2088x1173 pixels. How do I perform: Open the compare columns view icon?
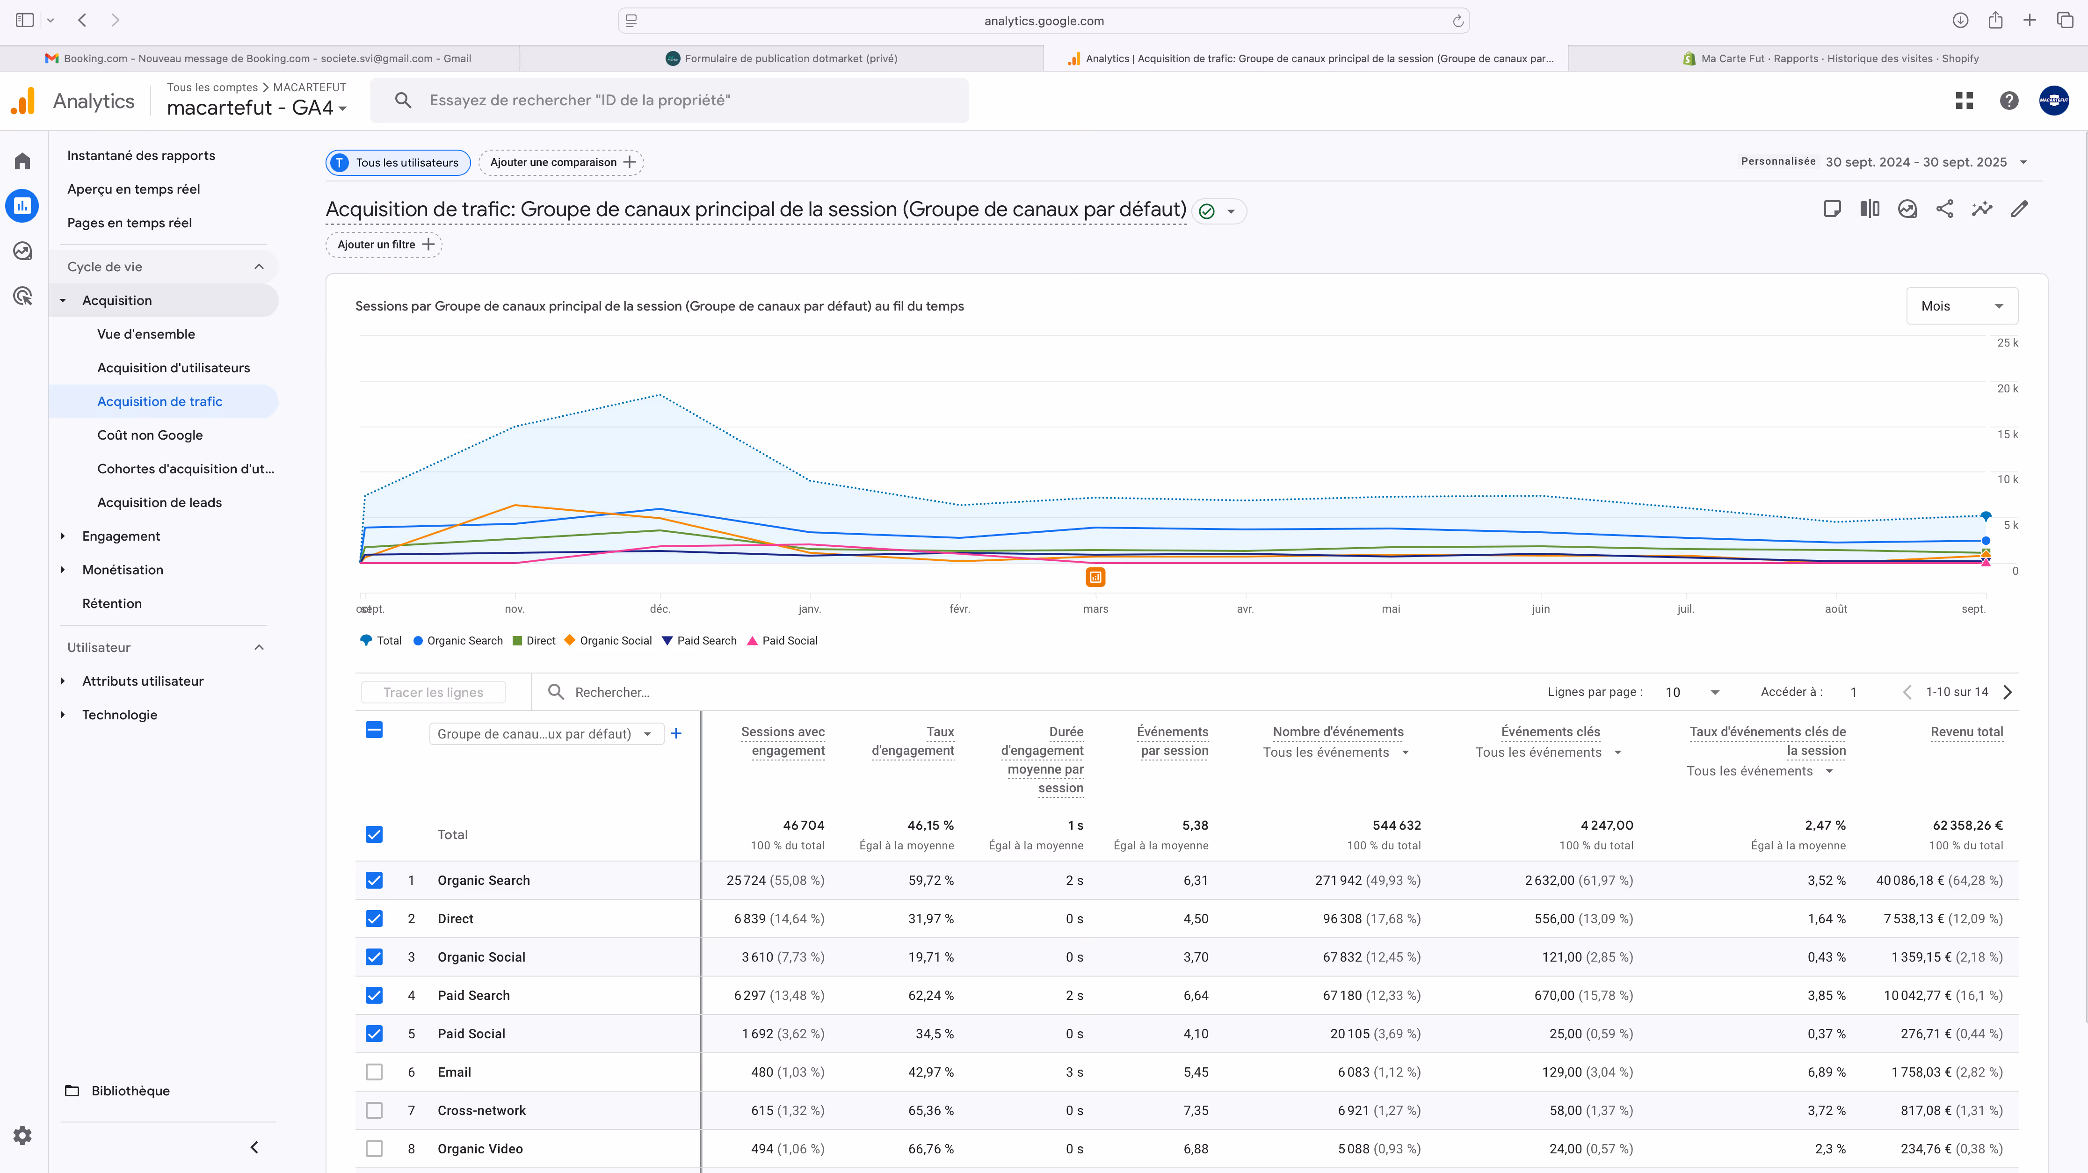1869,209
